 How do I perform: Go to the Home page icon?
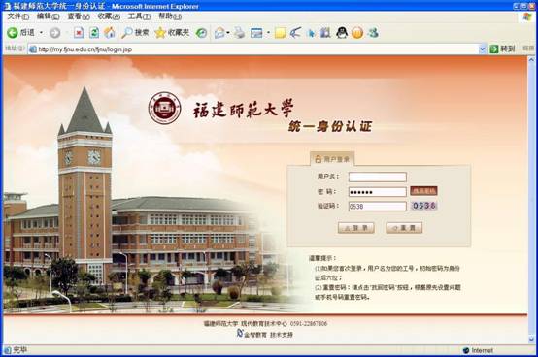(x=110, y=33)
